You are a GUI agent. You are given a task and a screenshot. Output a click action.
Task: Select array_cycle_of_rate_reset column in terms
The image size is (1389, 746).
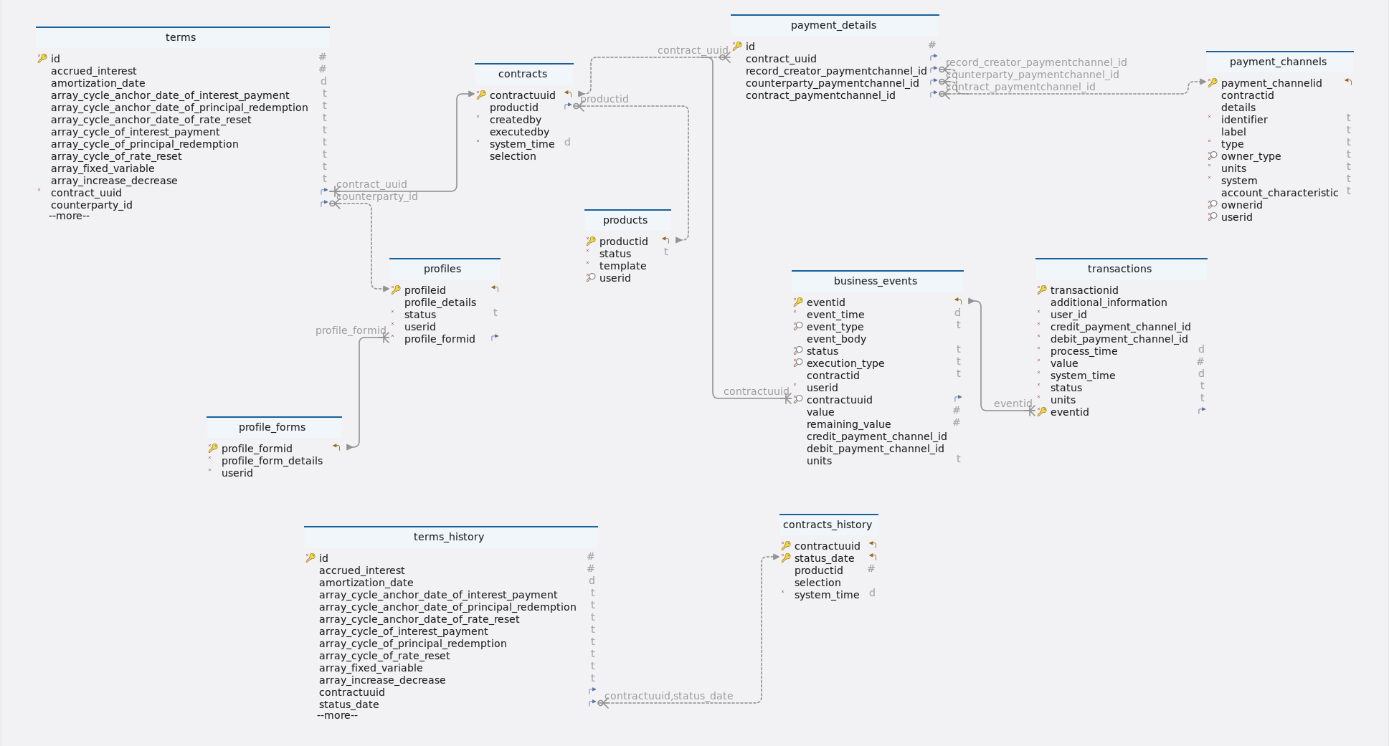click(x=116, y=157)
